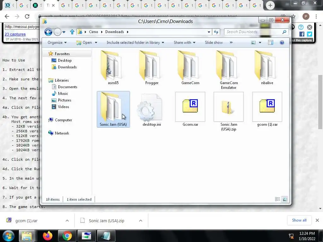
Task: Select the Sonic Jam (USA) folder
Action: [113, 109]
